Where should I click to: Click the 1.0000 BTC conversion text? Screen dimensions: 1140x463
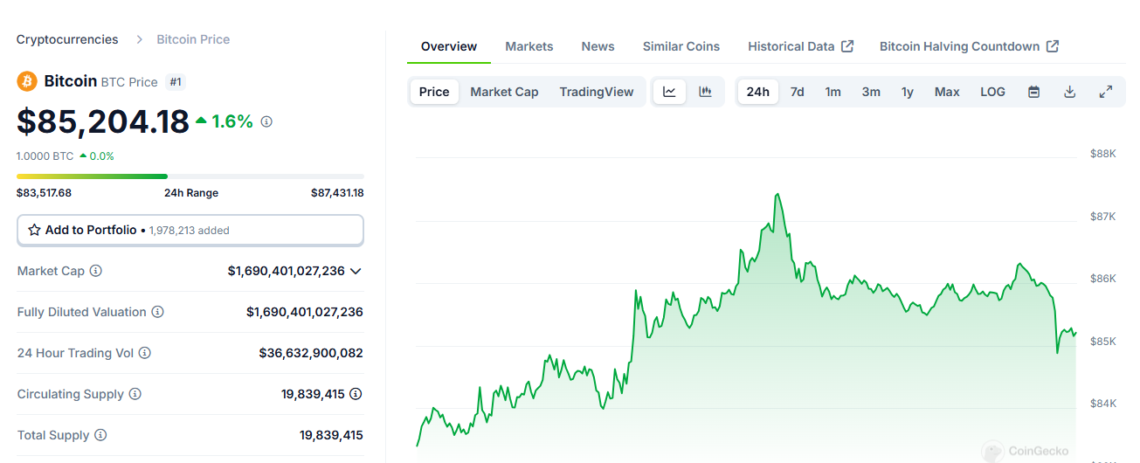(45, 156)
